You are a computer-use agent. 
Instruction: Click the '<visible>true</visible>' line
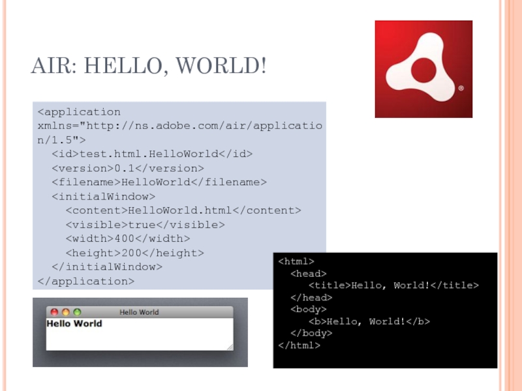click(145, 225)
